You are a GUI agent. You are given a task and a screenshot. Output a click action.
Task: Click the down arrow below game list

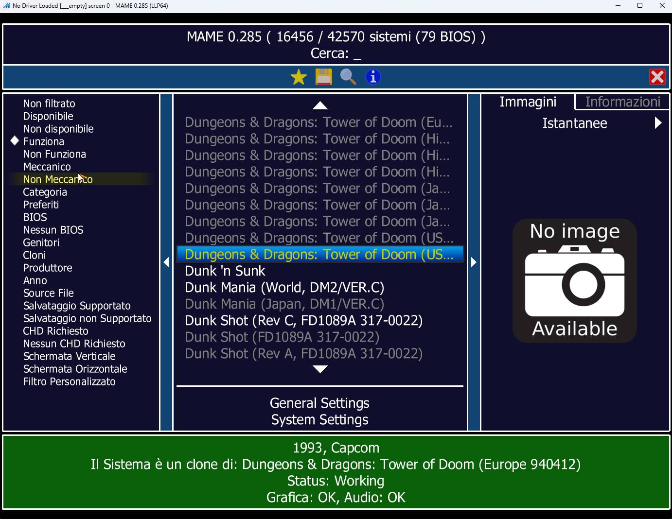320,369
